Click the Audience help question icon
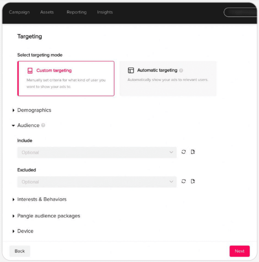Image resolution: width=259 pixels, height=262 pixels. (x=43, y=125)
